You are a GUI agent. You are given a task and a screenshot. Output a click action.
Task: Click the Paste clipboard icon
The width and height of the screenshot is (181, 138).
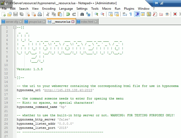pos(60,14)
